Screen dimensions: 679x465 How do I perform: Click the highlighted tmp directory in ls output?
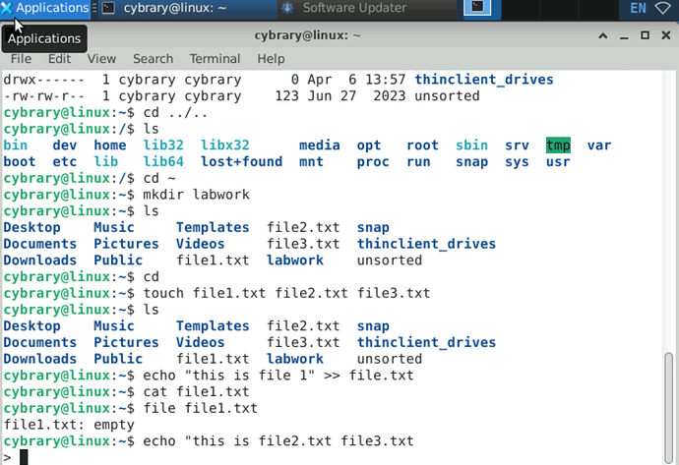[558, 145]
